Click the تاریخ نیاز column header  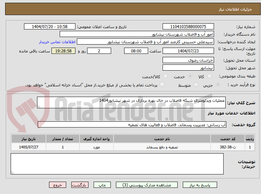pyautogui.click(x=28, y=139)
